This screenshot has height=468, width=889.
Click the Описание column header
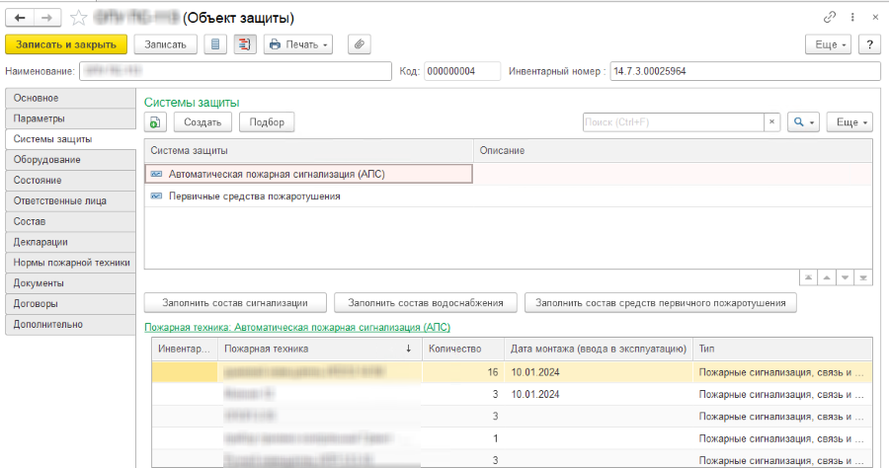[673, 151]
